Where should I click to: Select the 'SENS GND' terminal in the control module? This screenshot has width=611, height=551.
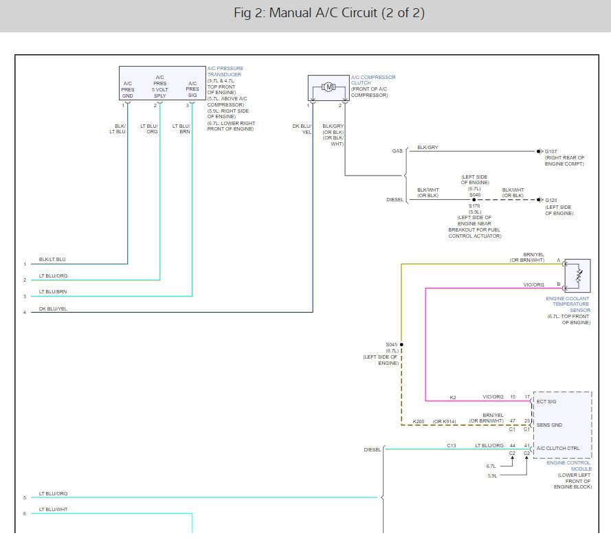point(549,425)
